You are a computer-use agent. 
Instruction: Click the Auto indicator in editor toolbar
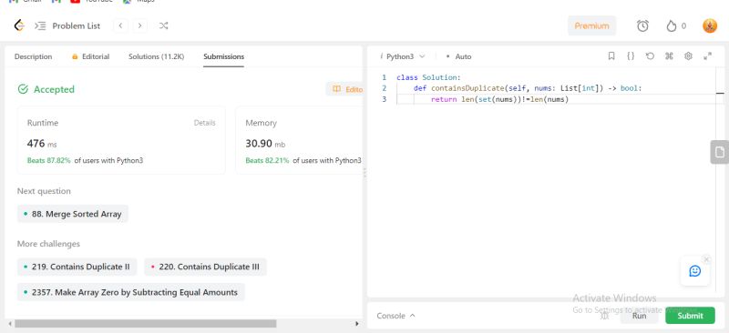(458, 56)
